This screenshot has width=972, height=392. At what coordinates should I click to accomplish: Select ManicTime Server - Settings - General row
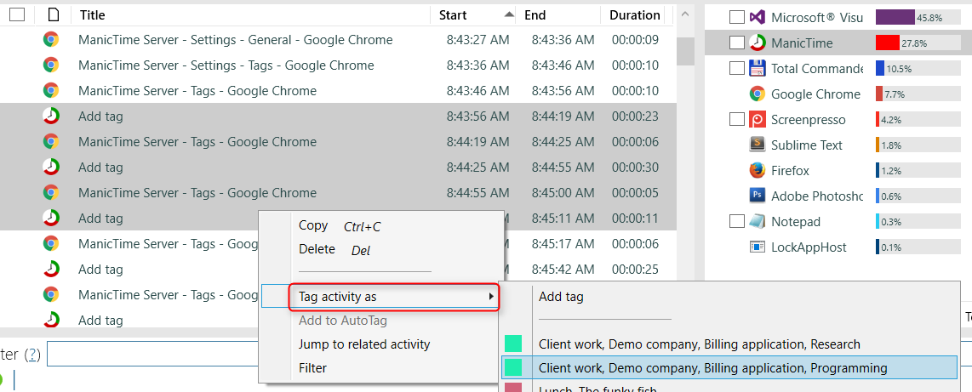point(338,40)
